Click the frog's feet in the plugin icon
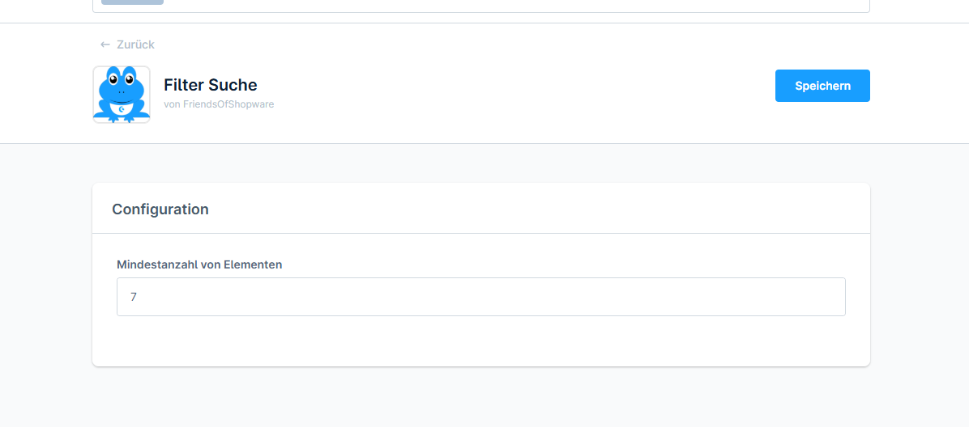 [x=122, y=118]
